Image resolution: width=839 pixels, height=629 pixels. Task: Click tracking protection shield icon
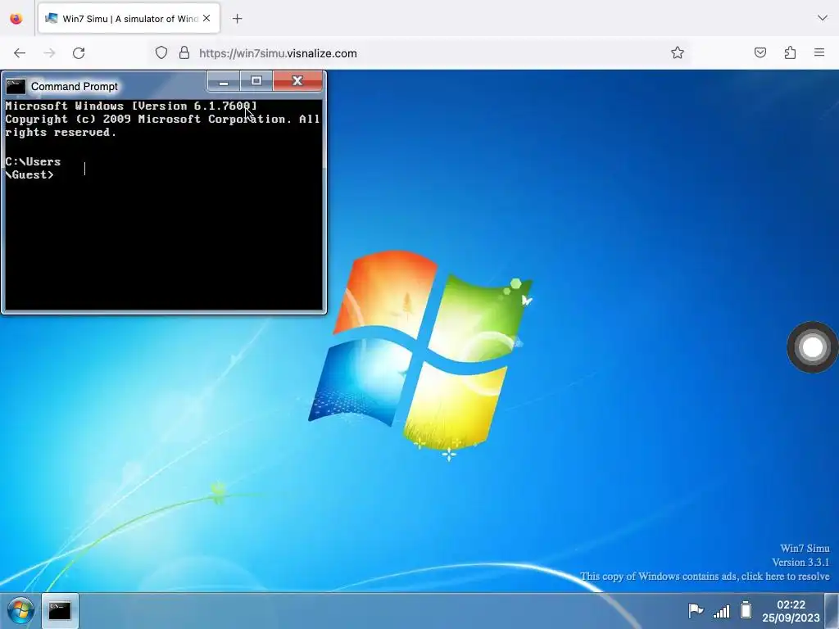click(161, 53)
